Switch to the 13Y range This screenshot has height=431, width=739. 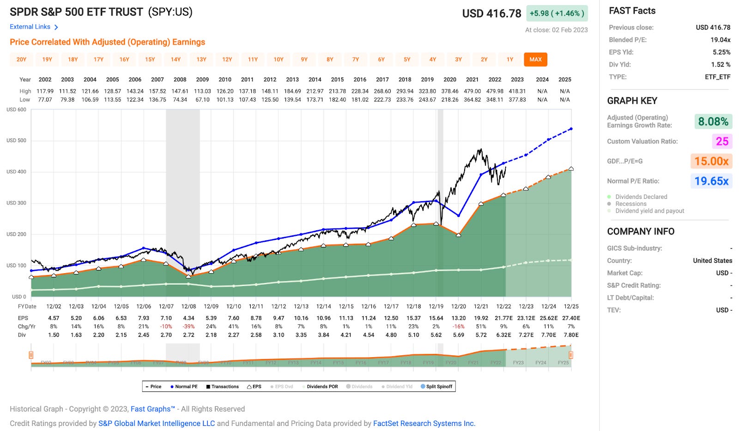pyautogui.click(x=201, y=60)
